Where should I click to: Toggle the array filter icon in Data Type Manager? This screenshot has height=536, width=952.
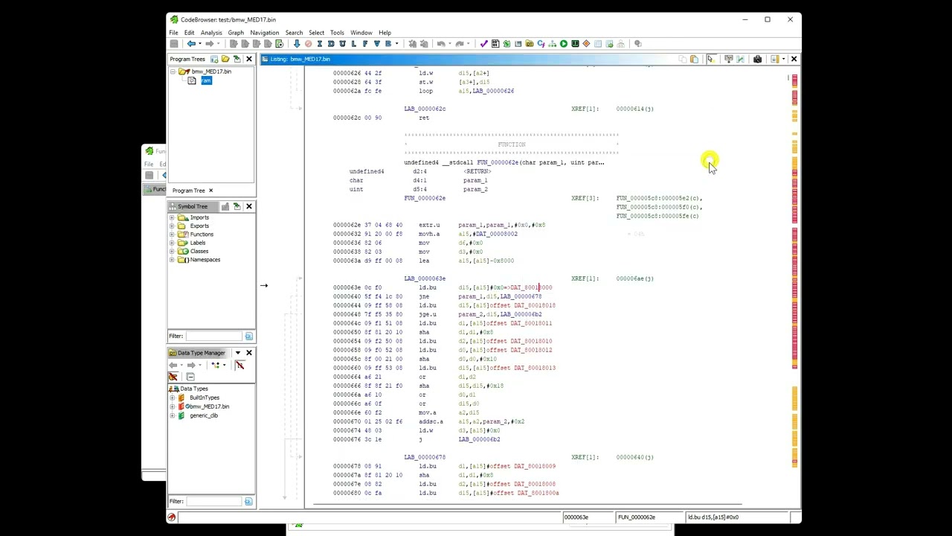239,365
